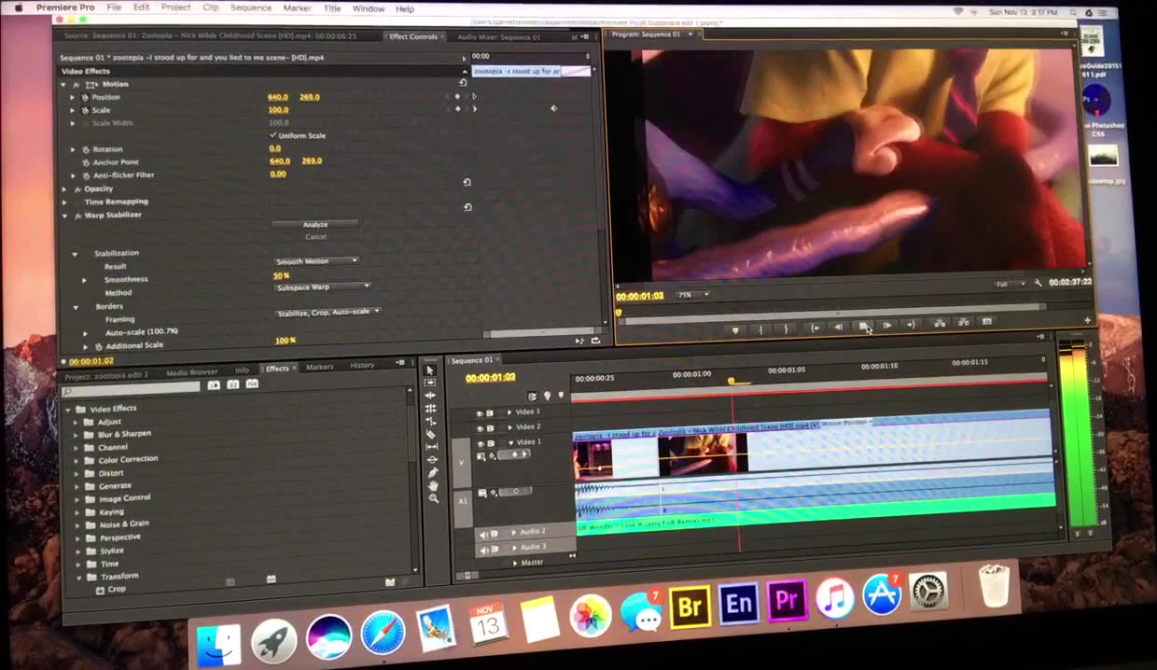Select the Selection tool arrow

coord(431,371)
